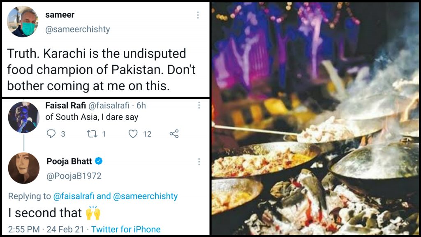
Task: Open Pooja Bhatt's profile avatar
Action: point(23,168)
